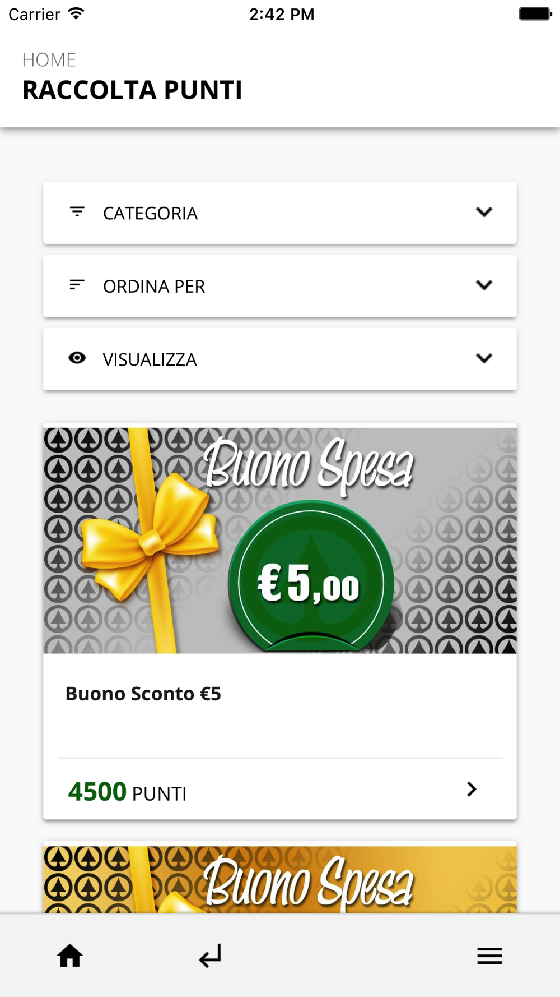Tap the back return arrow icon
560x997 pixels.
pos(210,956)
